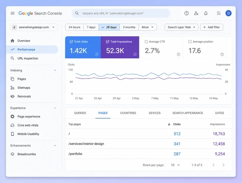Go to previous page of results
This screenshot has width=242, height=183.
coord(214,165)
